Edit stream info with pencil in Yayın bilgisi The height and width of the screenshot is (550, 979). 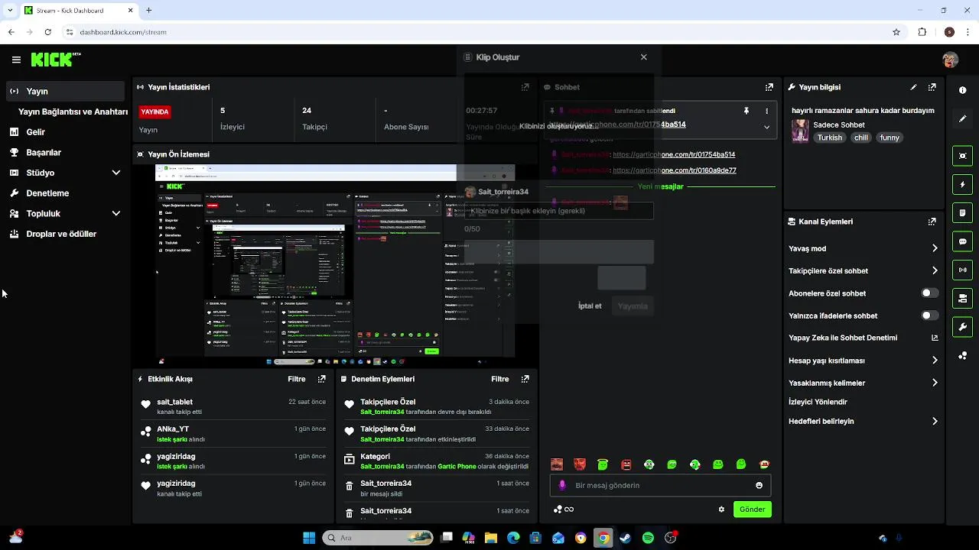(913, 87)
